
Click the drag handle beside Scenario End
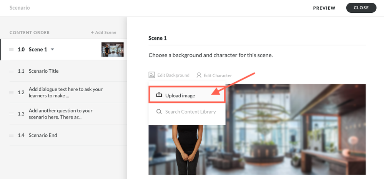coord(11,136)
